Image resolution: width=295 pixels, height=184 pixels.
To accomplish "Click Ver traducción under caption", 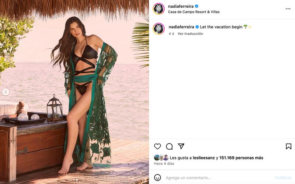I will coord(190,34).
